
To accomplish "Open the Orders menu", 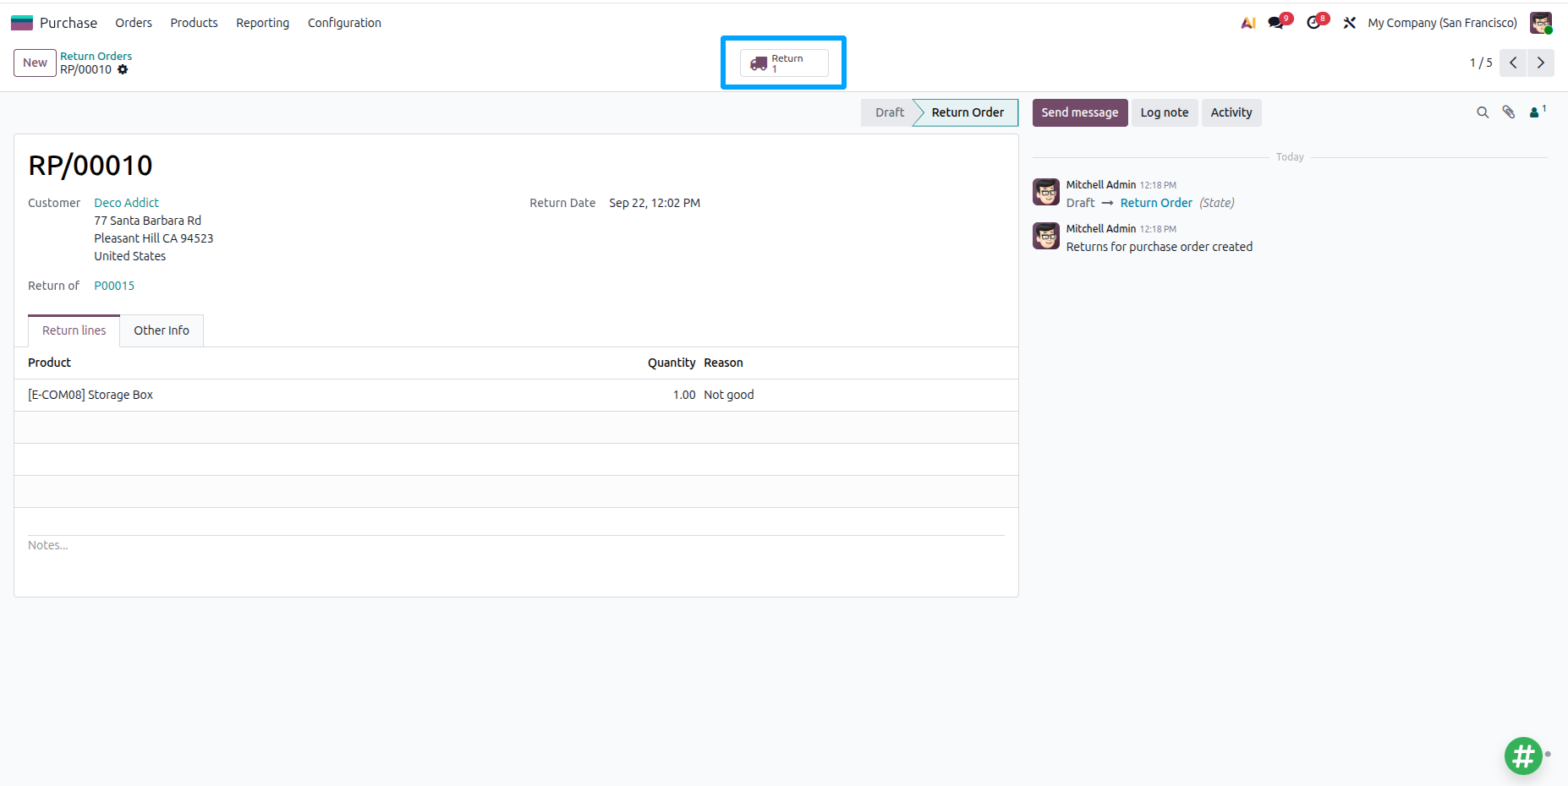I will pyautogui.click(x=134, y=23).
